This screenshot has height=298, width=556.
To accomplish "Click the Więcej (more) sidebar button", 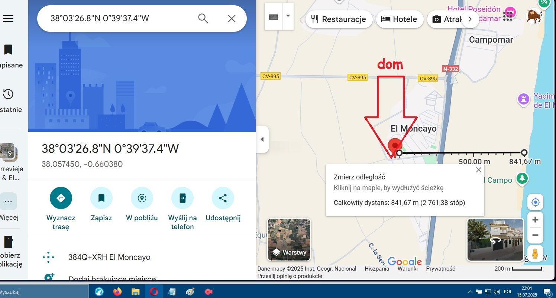I will click(8, 207).
